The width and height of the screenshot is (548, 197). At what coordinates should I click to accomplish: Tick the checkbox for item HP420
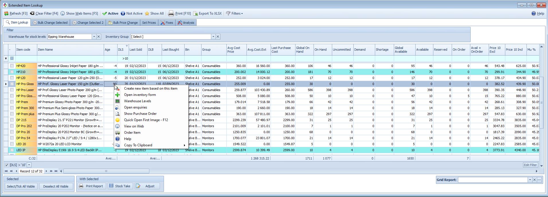point(12,66)
